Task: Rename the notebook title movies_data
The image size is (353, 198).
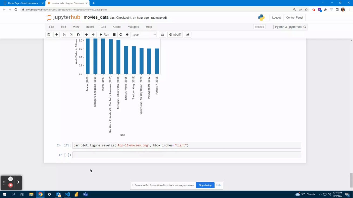Action: (96, 17)
